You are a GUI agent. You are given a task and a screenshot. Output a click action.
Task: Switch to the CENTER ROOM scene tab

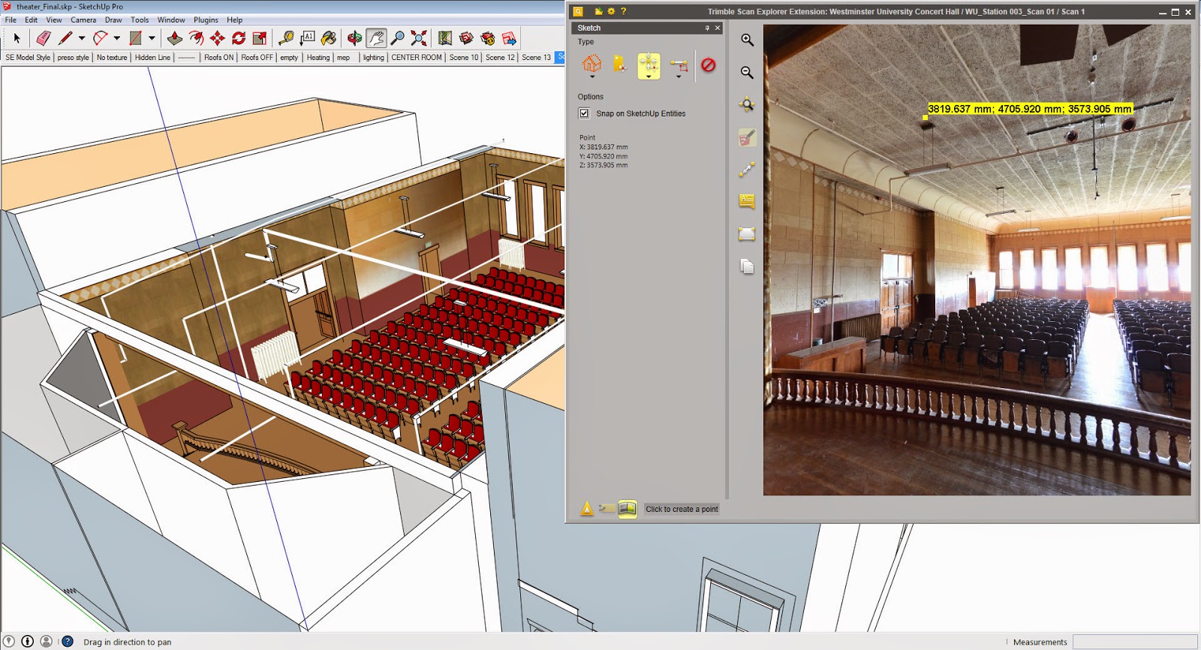pos(417,58)
